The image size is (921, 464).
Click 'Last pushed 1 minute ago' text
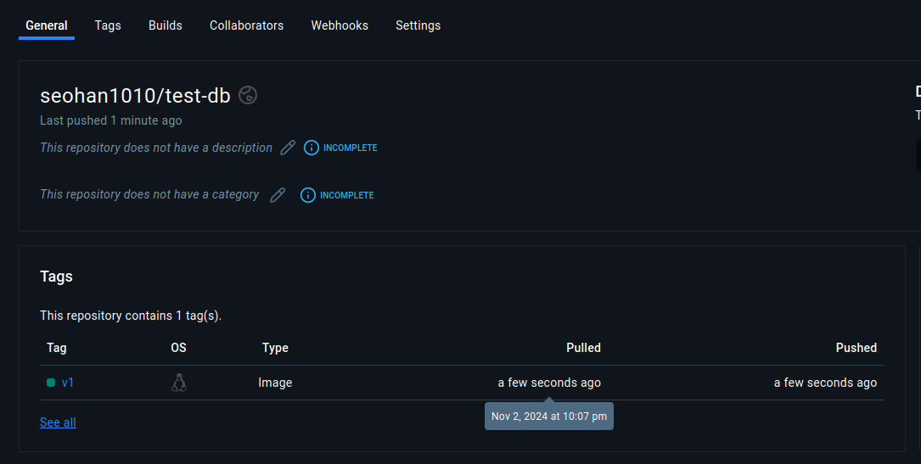(x=111, y=120)
